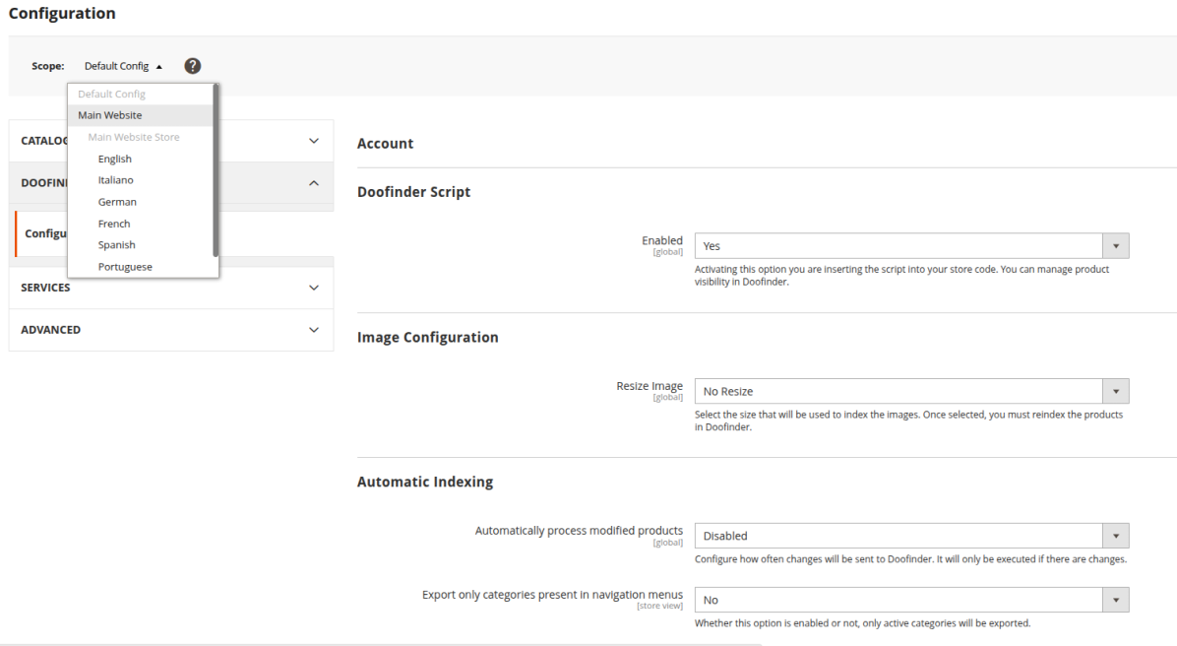Click the Automatic Indexing section heading
This screenshot has width=1177, height=646.
click(x=425, y=482)
